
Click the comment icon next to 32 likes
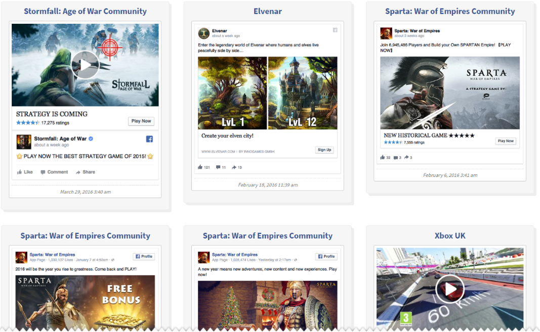point(396,158)
